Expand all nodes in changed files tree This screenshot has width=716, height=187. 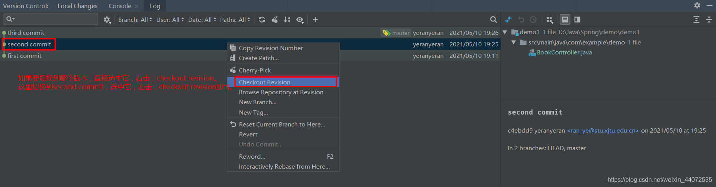point(696,20)
